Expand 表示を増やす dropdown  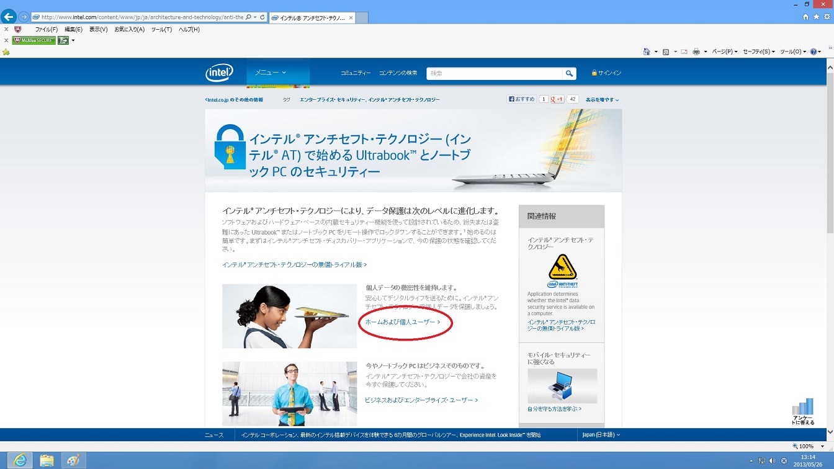pos(602,99)
